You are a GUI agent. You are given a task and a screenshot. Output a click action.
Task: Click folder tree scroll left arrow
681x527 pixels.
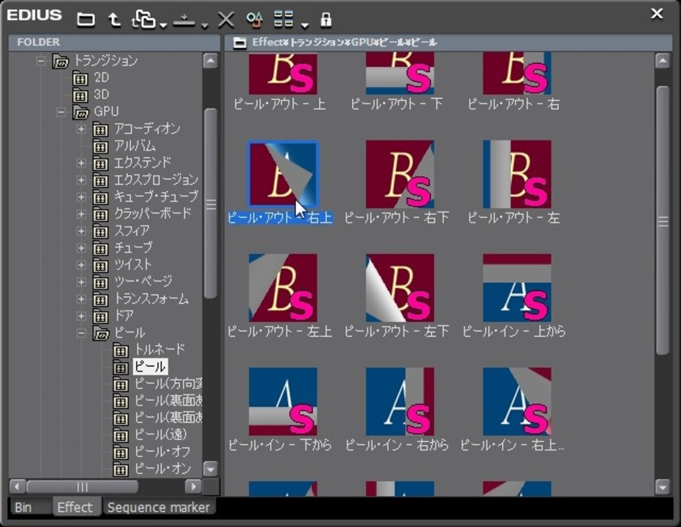pyautogui.click(x=16, y=487)
